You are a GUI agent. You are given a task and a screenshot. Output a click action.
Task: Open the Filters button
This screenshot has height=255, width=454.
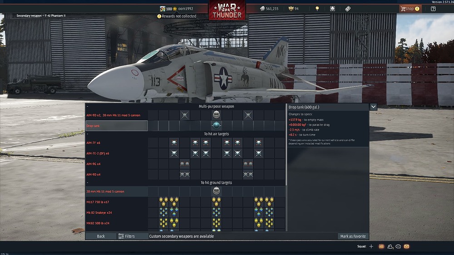click(132, 236)
